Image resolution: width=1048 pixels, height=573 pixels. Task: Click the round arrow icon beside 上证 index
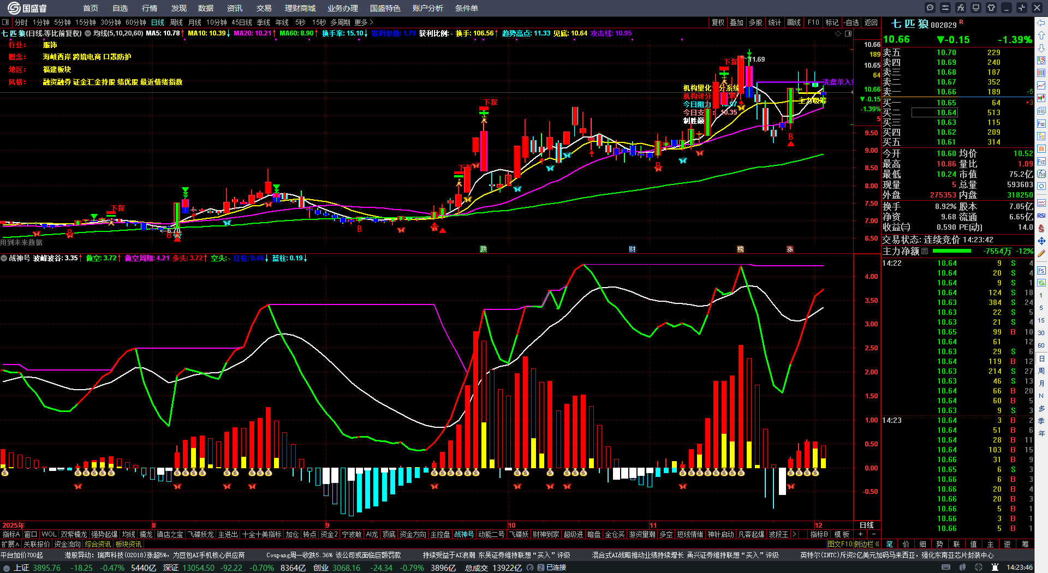7,568
